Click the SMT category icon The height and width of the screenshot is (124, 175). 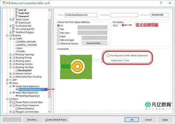click(x=11, y=80)
